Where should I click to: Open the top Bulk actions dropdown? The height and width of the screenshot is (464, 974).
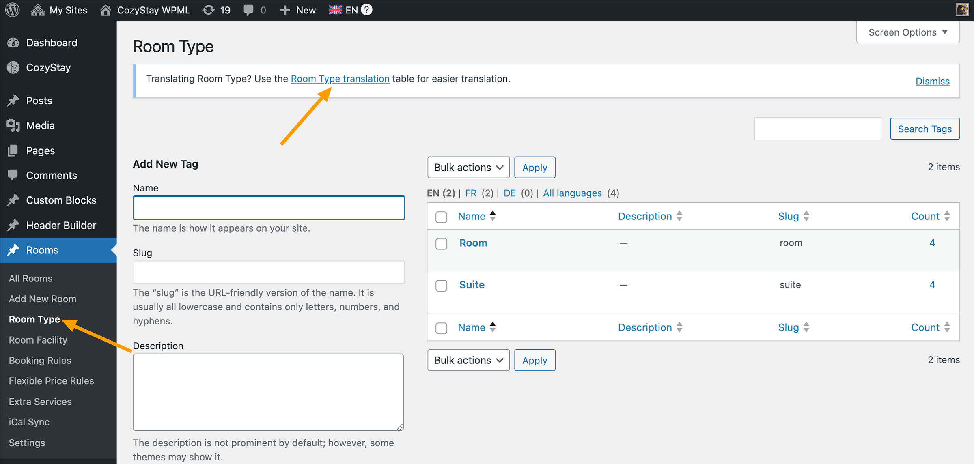468,167
